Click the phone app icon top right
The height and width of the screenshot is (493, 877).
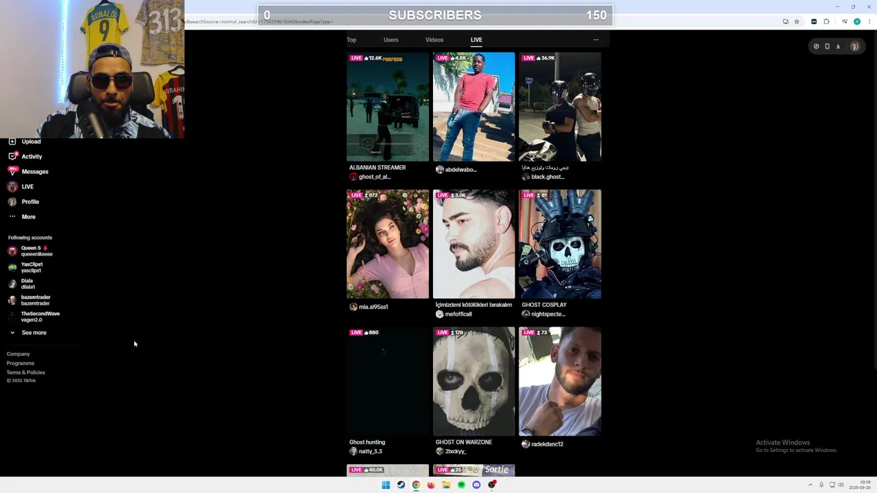(x=827, y=47)
